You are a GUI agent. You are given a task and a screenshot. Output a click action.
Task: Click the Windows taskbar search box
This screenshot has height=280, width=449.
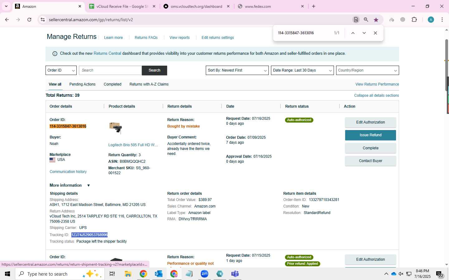click(59, 274)
